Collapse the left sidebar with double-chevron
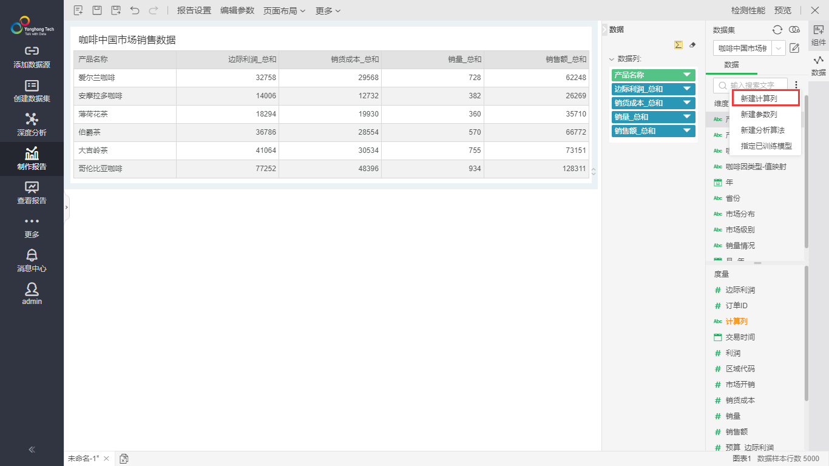This screenshot has width=829, height=466. tap(32, 450)
